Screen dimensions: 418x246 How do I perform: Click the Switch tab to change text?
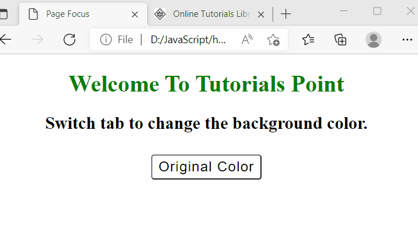(x=206, y=123)
